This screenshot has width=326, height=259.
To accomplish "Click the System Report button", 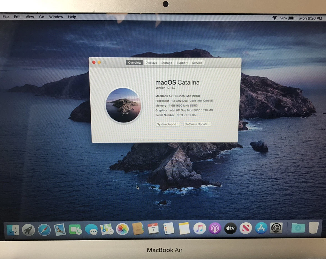I will 168,124.
